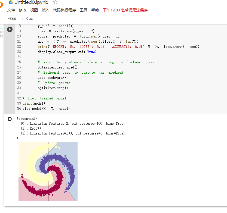Click code line print(model)

tap(34, 104)
